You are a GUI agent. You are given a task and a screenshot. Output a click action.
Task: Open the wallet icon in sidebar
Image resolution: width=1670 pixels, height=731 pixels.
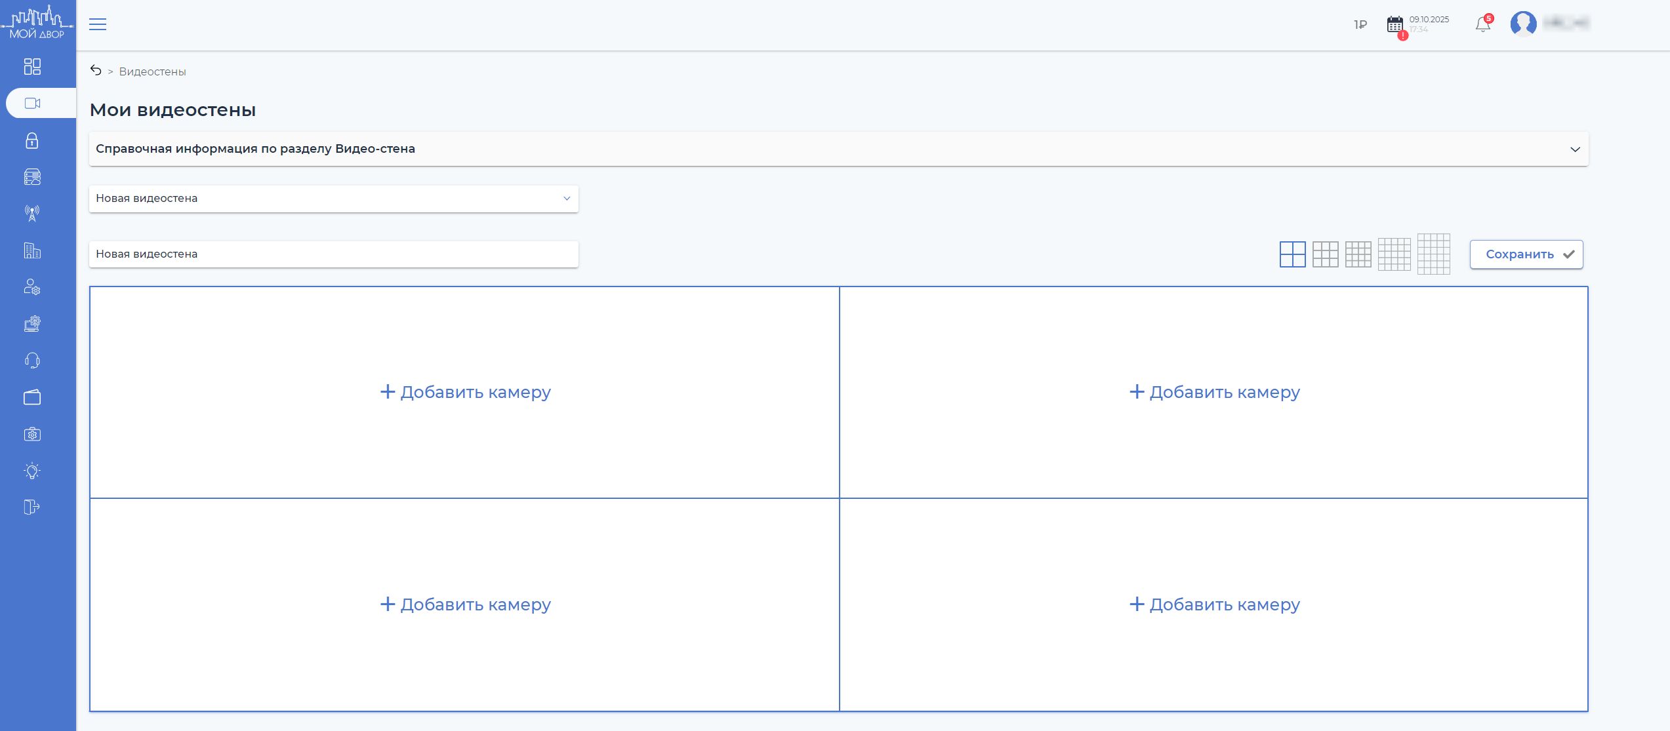tap(32, 397)
